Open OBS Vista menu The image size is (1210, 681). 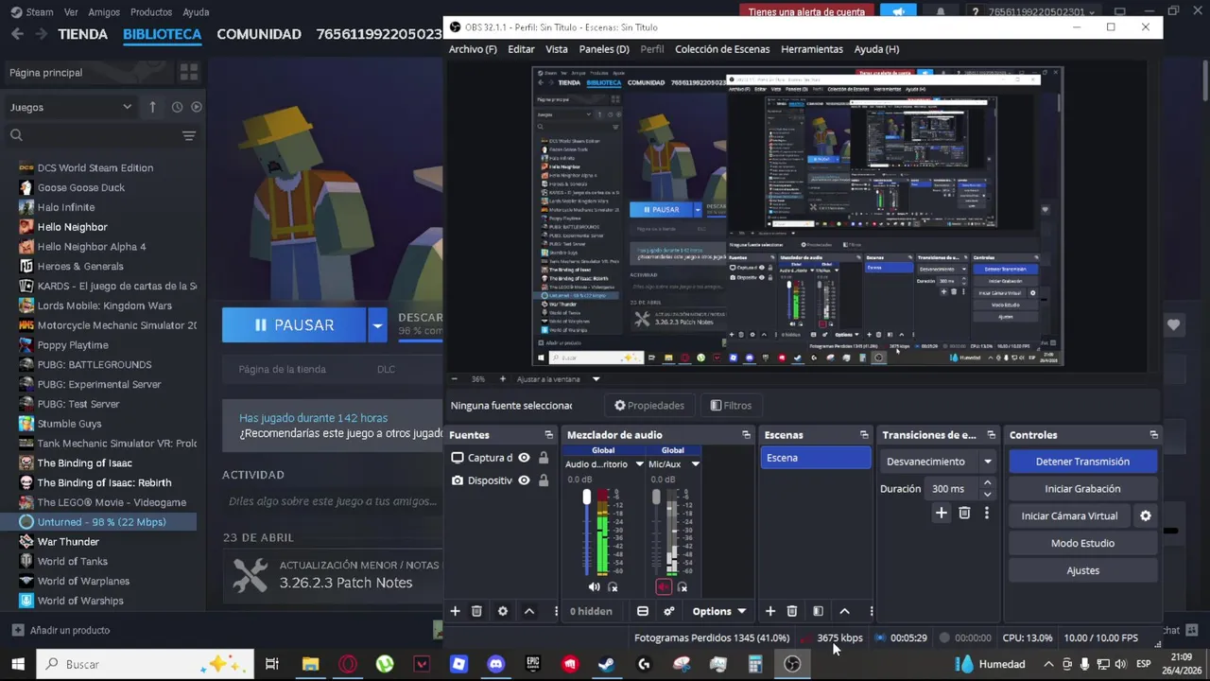point(557,49)
